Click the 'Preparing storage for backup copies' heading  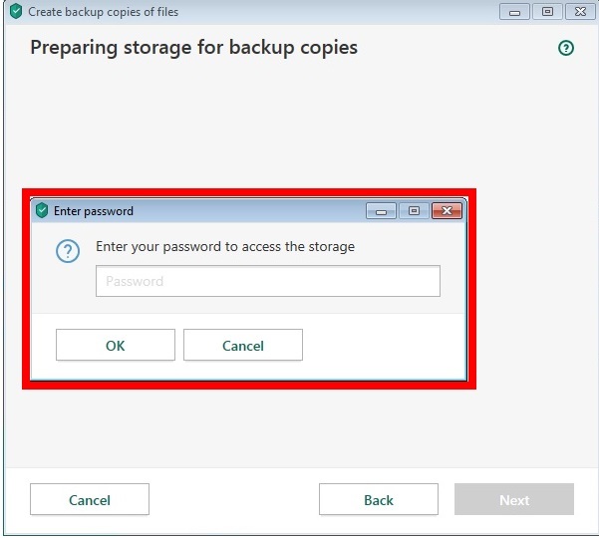pos(193,48)
